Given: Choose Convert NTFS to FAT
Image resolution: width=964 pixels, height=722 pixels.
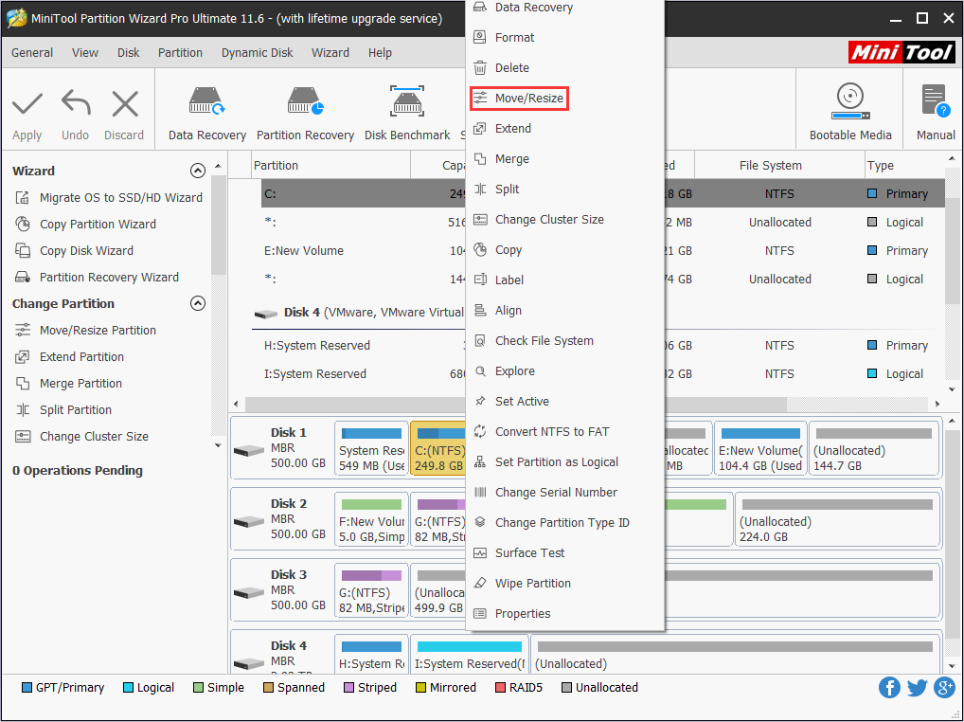Looking at the screenshot, I should (x=565, y=432).
